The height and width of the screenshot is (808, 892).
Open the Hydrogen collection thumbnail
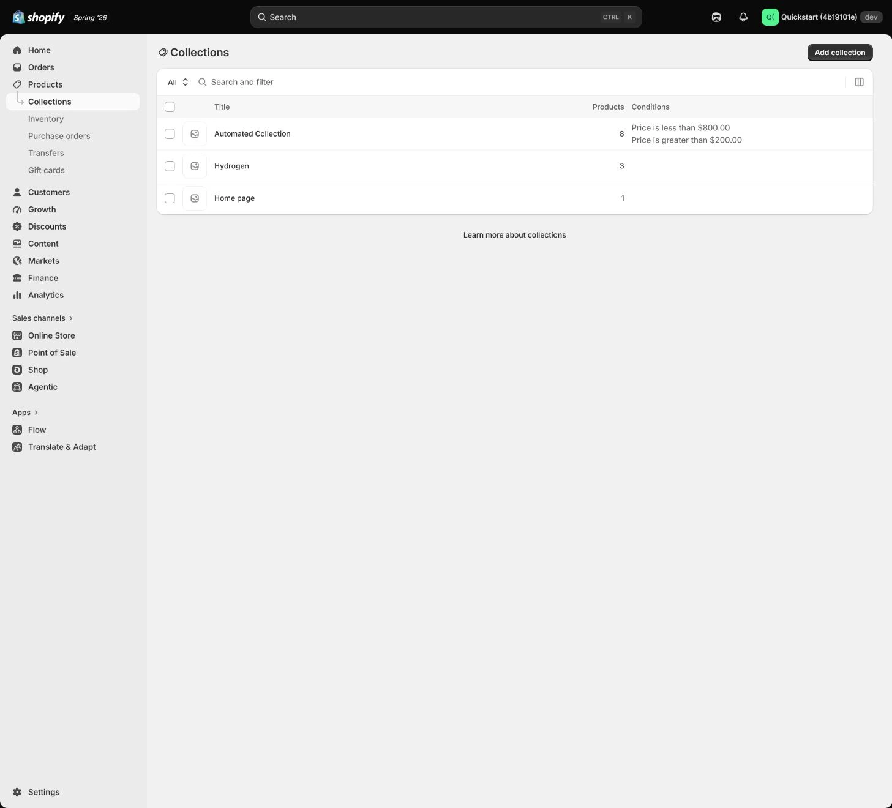[x=195, y=166]
